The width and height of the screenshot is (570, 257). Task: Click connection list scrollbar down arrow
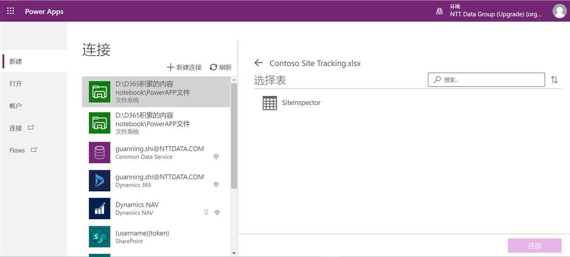234,253
